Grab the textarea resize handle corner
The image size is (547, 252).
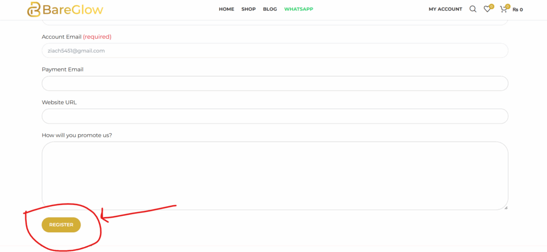click(506, 208)
